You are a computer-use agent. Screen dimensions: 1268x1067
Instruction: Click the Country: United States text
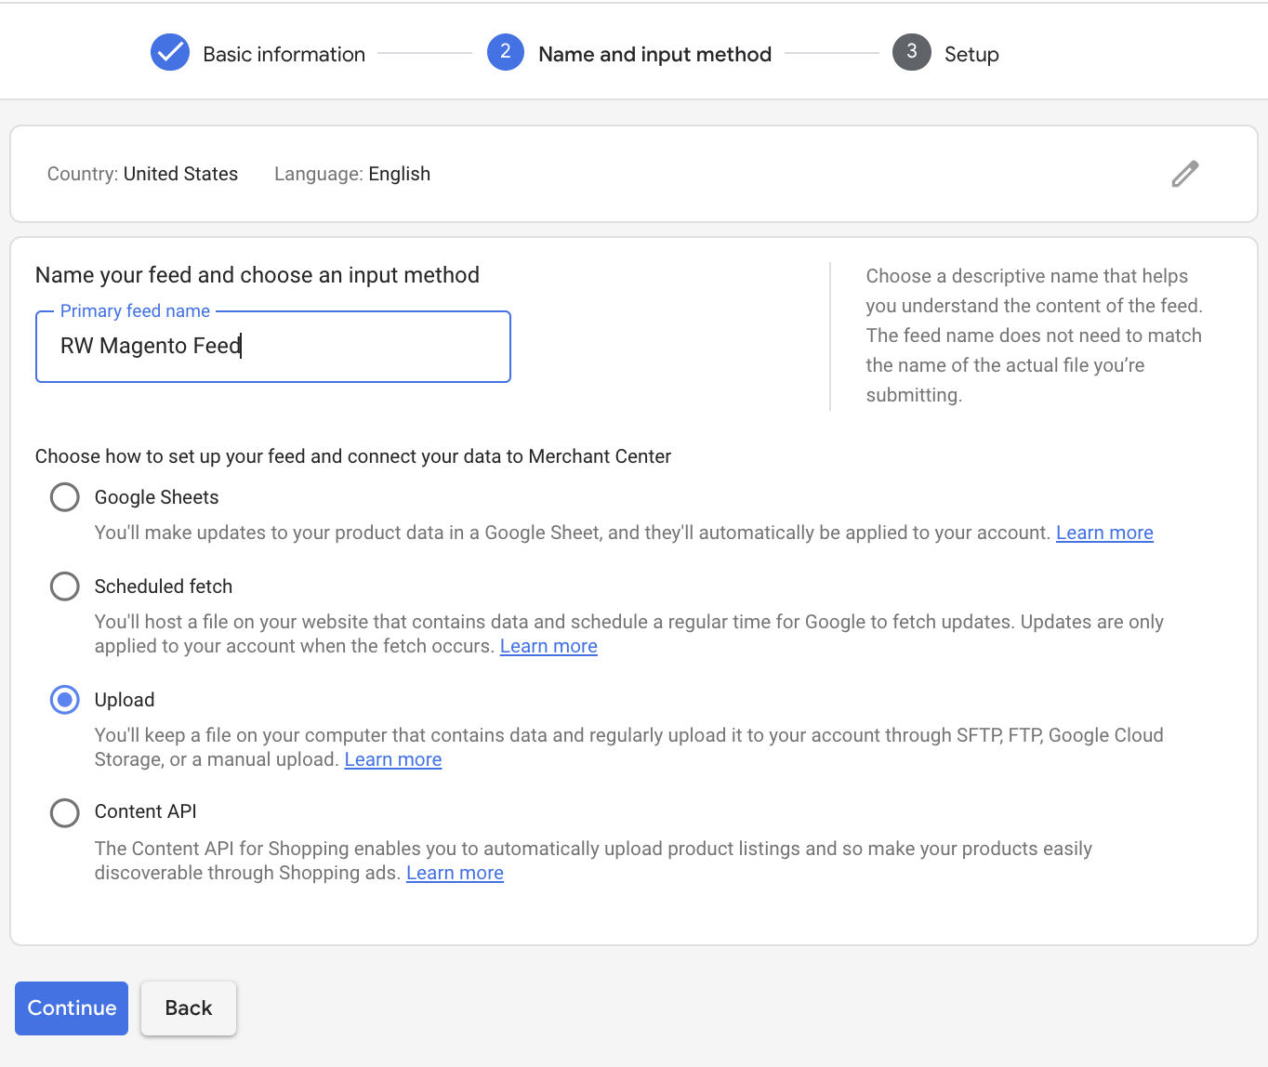pos(142,174)
